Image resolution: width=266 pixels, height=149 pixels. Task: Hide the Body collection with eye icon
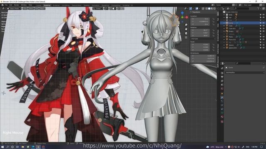(x=264, y=15)
